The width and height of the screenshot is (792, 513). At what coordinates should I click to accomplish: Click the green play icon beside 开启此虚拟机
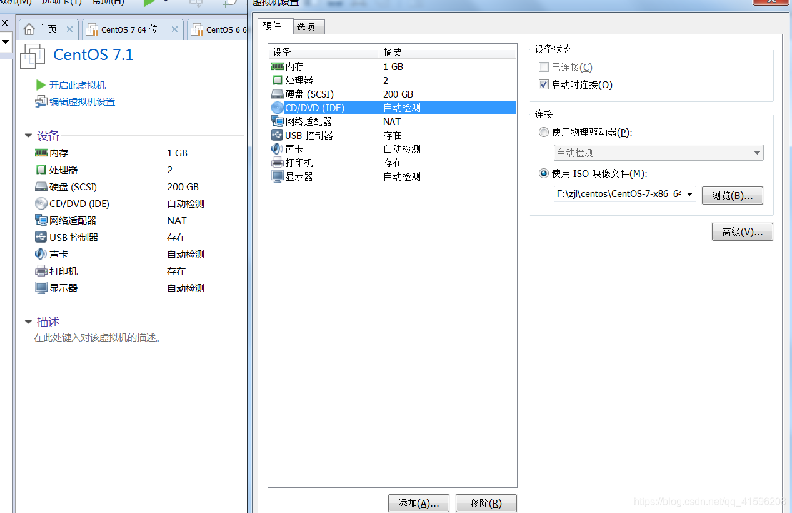click(x=41, y=85)
